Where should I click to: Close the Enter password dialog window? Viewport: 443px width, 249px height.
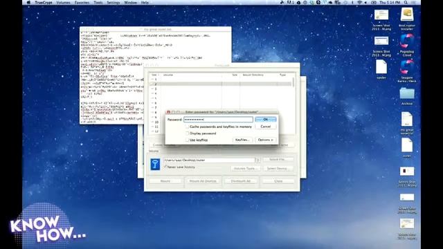click(x=169, y=112)
